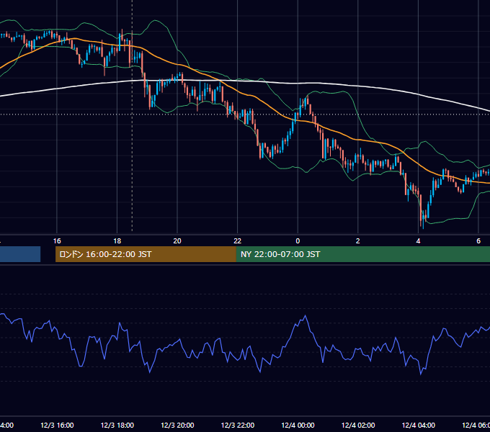Click the '16' hour label on chart axis

pos(57,241)
